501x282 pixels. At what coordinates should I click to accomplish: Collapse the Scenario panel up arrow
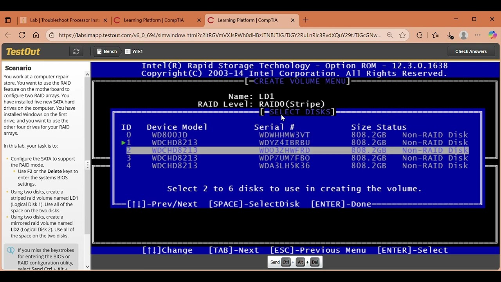(x=87, y=74)
